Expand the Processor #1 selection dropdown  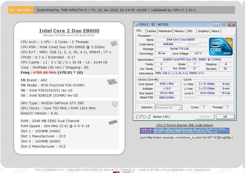[180, 107]
